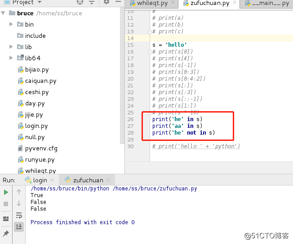Collapse the bruce project root

pyautogui.click(x=3, y=13)
